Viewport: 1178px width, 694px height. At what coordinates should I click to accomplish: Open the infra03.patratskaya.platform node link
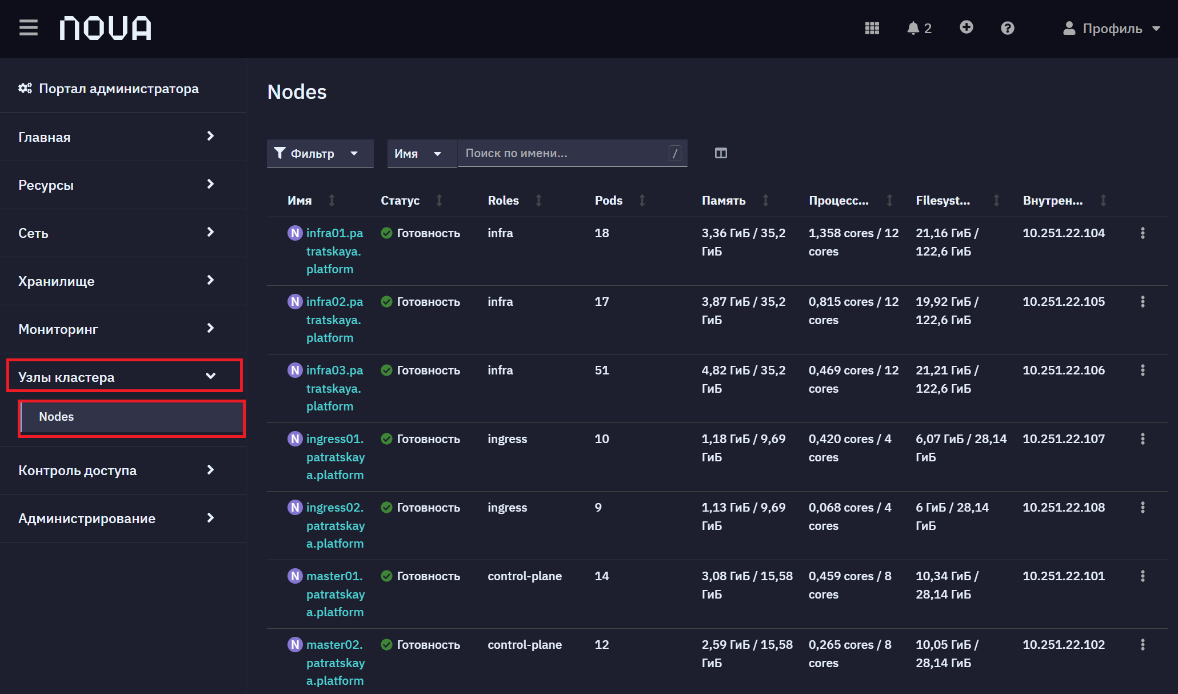pyautogui.click(x=334, y=388)
